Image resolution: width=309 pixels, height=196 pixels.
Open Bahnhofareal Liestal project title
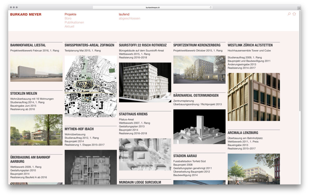(x=28, y=45)
